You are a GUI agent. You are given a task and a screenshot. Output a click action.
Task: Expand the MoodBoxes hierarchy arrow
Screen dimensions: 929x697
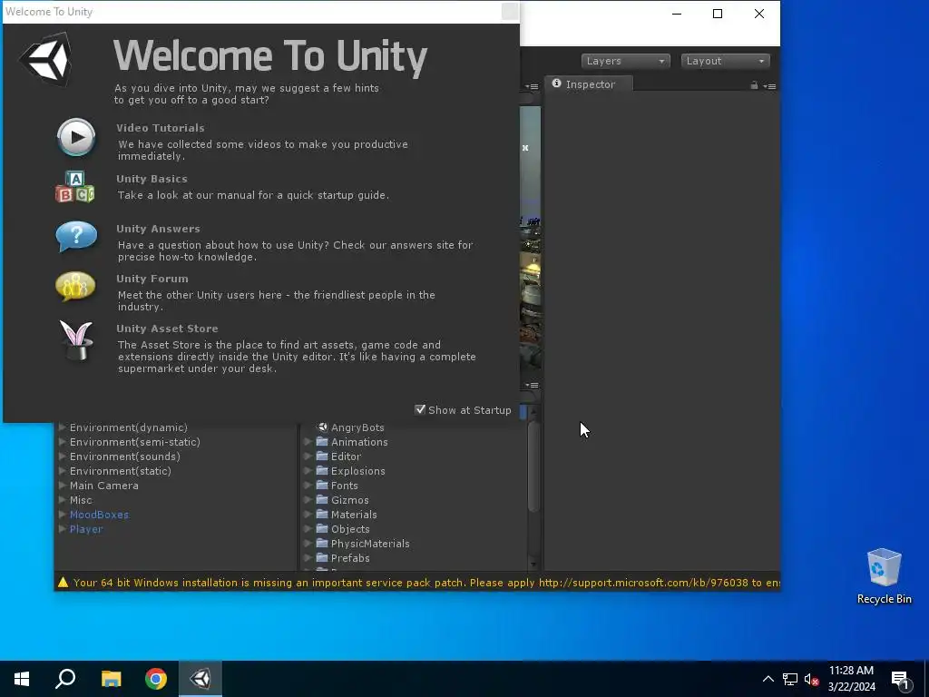click(x=63, y=514)
